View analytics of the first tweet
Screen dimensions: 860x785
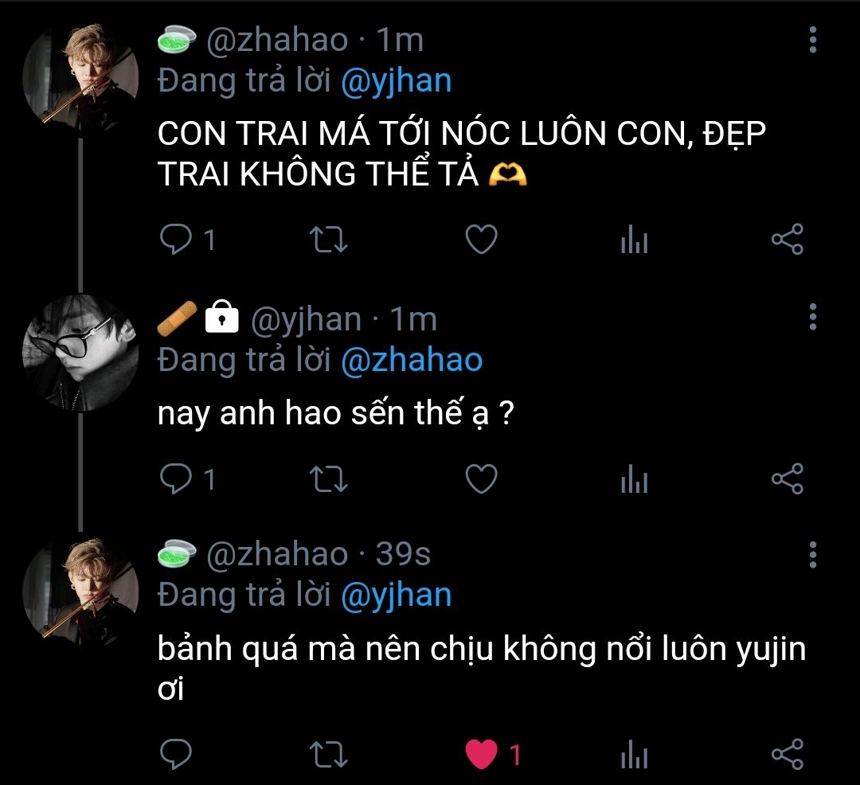click(634, 240)
